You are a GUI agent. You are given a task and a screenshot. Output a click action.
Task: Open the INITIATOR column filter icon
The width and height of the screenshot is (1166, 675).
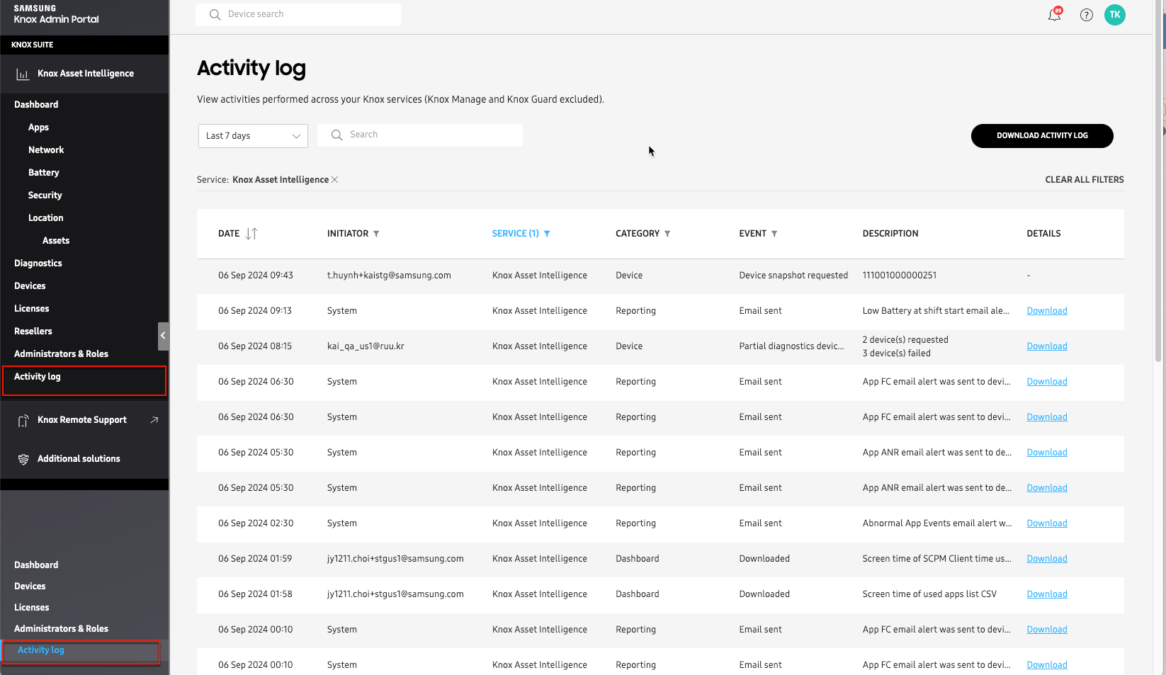point(376,234)
